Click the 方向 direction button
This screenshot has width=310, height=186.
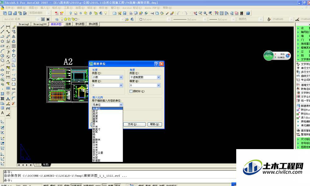[x=134, y=124]
